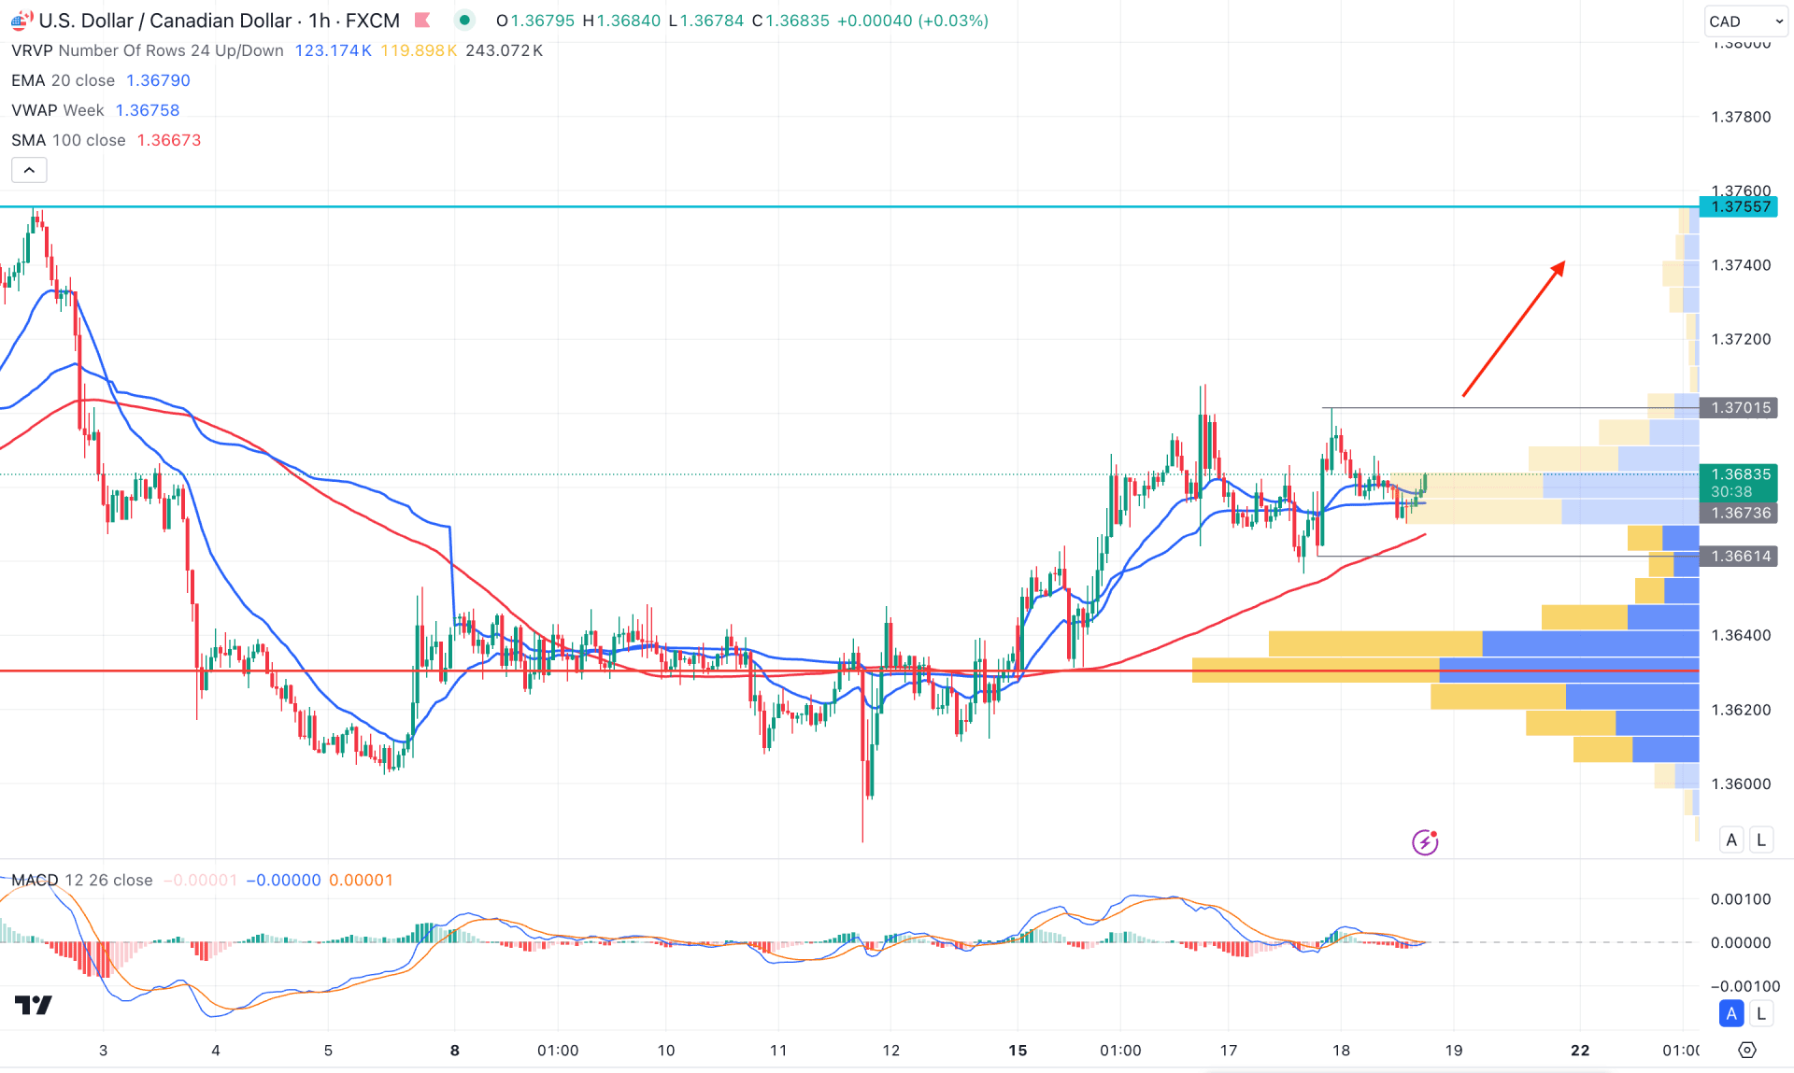Screen dimensions: 1794x1073
Task: Click the 1.37015 price label
Action: (1740, 407)
